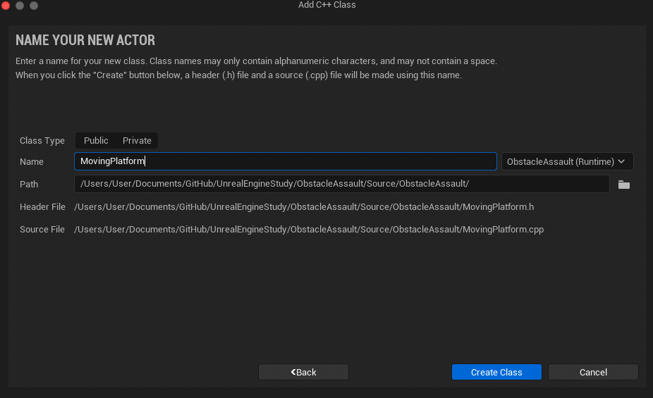Click the Add C++ Class title bar
The width and height of the screenshot is (653, 398).
pos(327,5)
